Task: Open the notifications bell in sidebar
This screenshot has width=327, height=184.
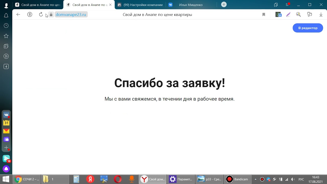Action: point(6,16)
